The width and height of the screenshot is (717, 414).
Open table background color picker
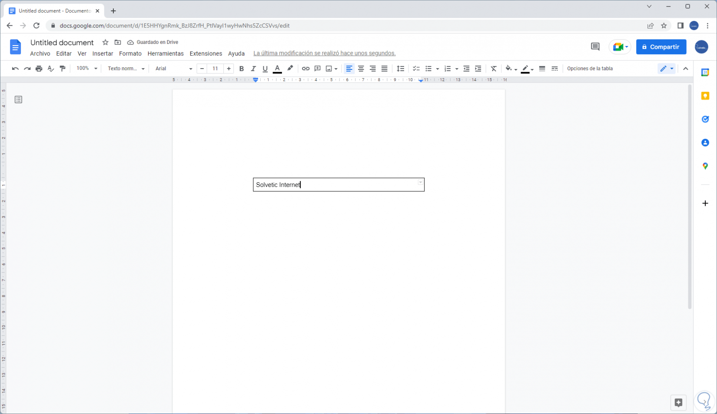(x=511, y=69)
